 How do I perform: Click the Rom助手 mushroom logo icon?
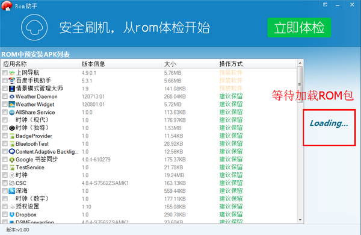pos(7,5)
